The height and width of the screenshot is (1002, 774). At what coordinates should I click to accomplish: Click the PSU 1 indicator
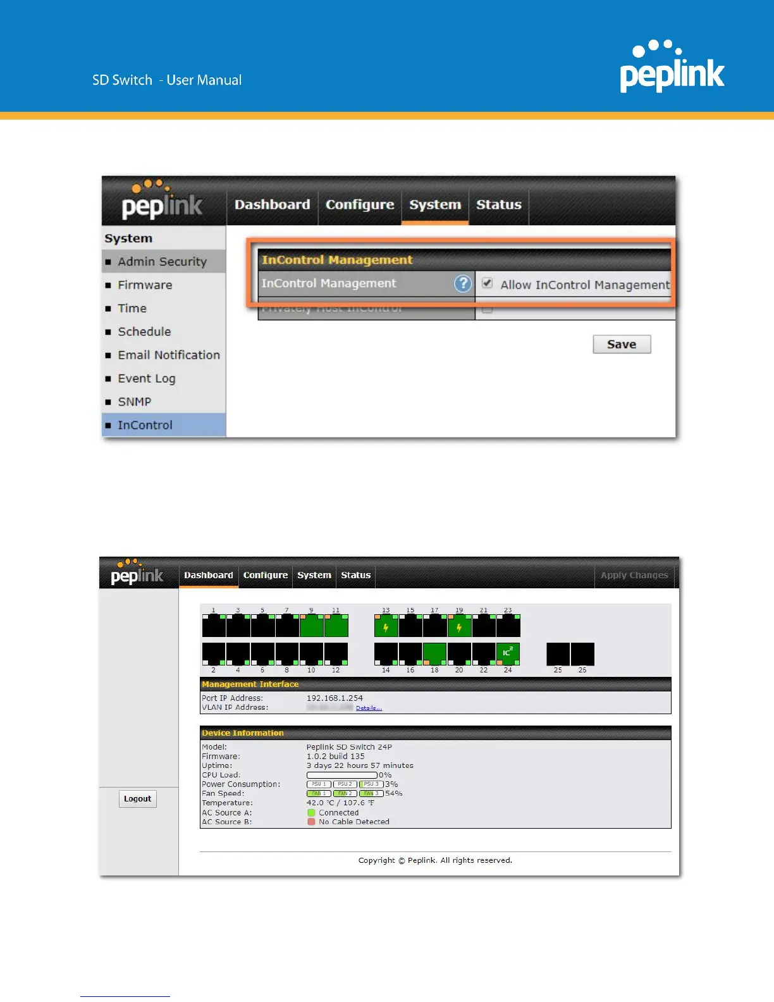coord(319,784)
